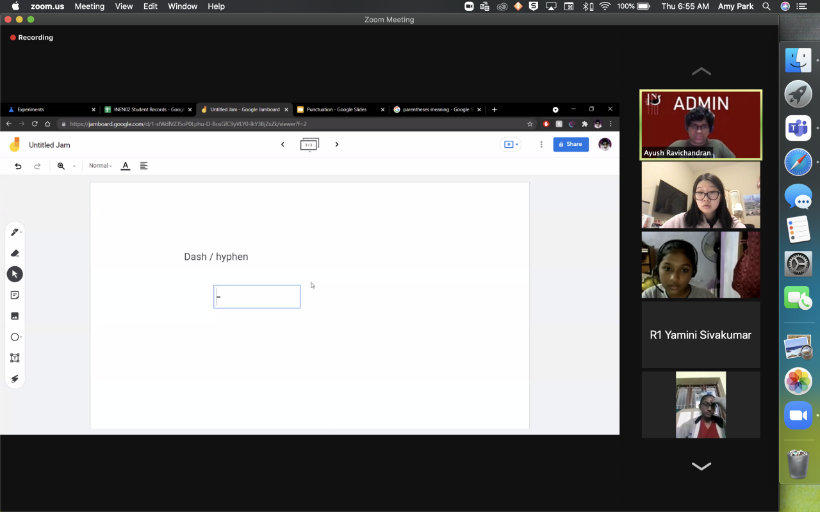Open Photos from the Dock

(798, 382)
